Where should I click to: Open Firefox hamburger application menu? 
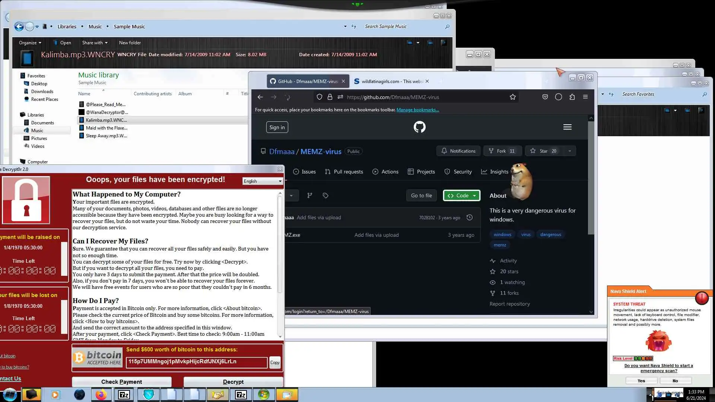[x=585, y=97]
